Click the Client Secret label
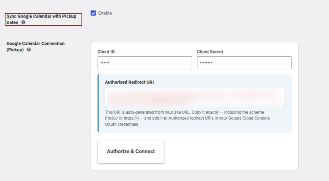 210,52
